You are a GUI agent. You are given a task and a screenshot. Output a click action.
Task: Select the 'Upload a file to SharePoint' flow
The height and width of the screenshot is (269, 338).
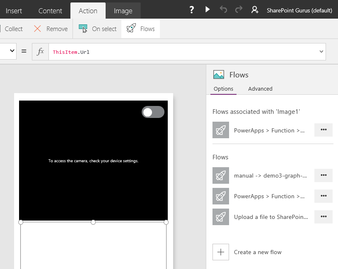[270, 217]
